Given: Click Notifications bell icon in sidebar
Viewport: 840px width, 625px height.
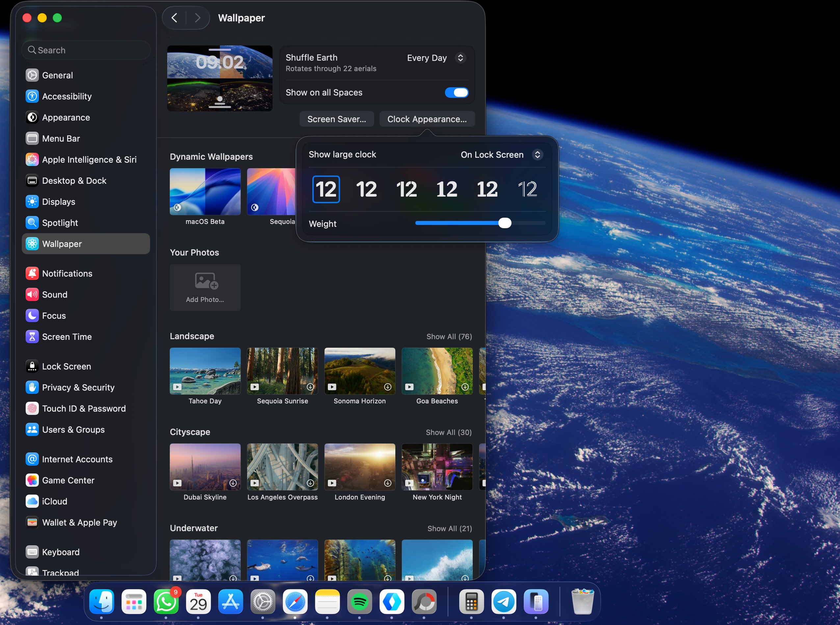Looking at the screenshot, I should point(32,274).
